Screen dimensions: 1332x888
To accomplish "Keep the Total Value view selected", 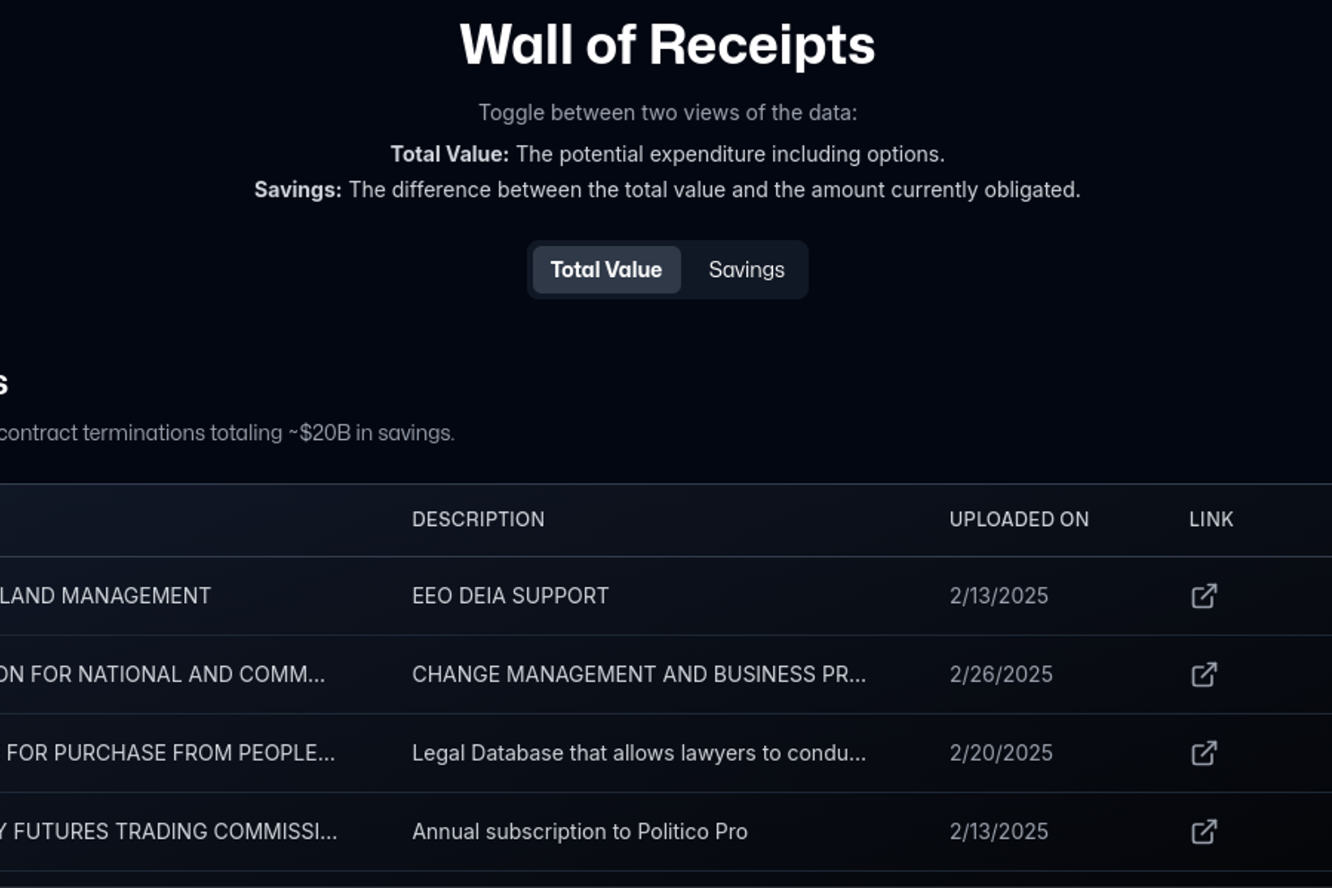I will (x=606, y=270).
